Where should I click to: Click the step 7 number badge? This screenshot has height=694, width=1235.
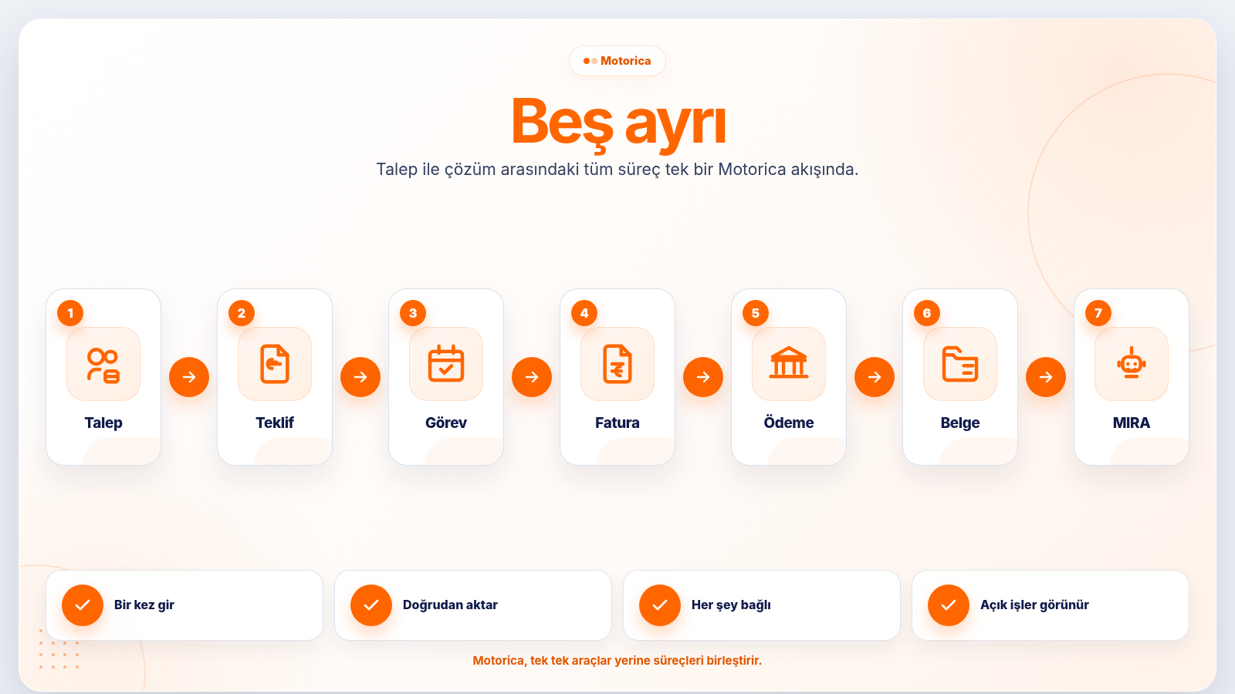[1098, 313]
